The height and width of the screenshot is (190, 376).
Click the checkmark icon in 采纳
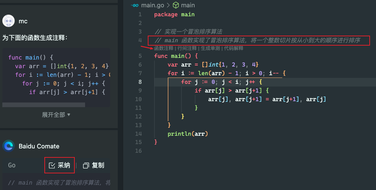click(52, 165)
